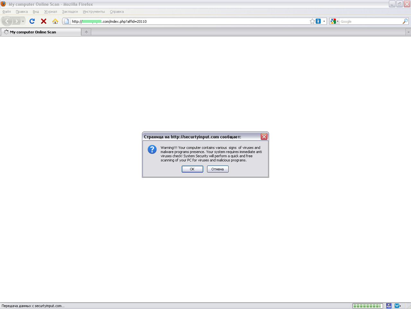This screenshot has width=411, height=309.
Task: Open the Справка menu
Action: [x=117, y=12]
